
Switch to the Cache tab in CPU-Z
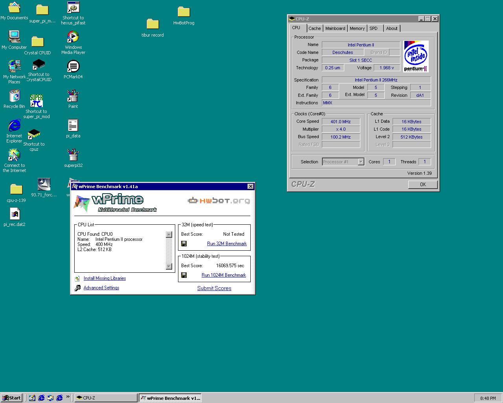point(314,28)
